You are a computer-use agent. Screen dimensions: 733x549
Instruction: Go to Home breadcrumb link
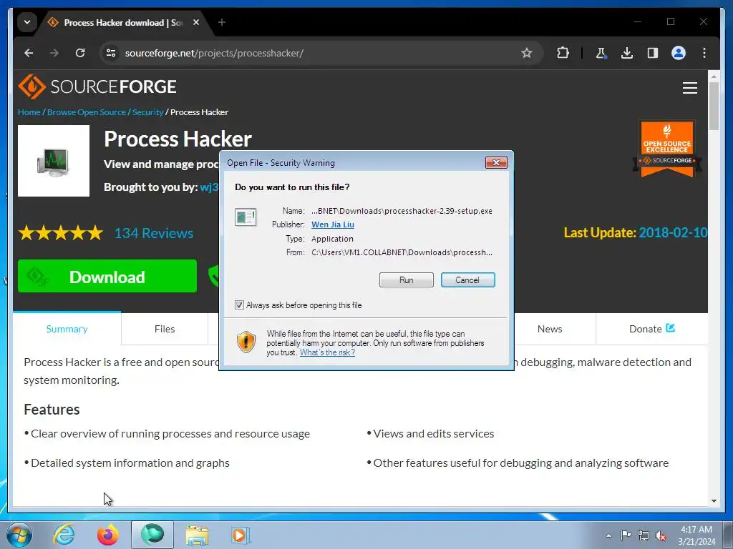tap(29, 112)
